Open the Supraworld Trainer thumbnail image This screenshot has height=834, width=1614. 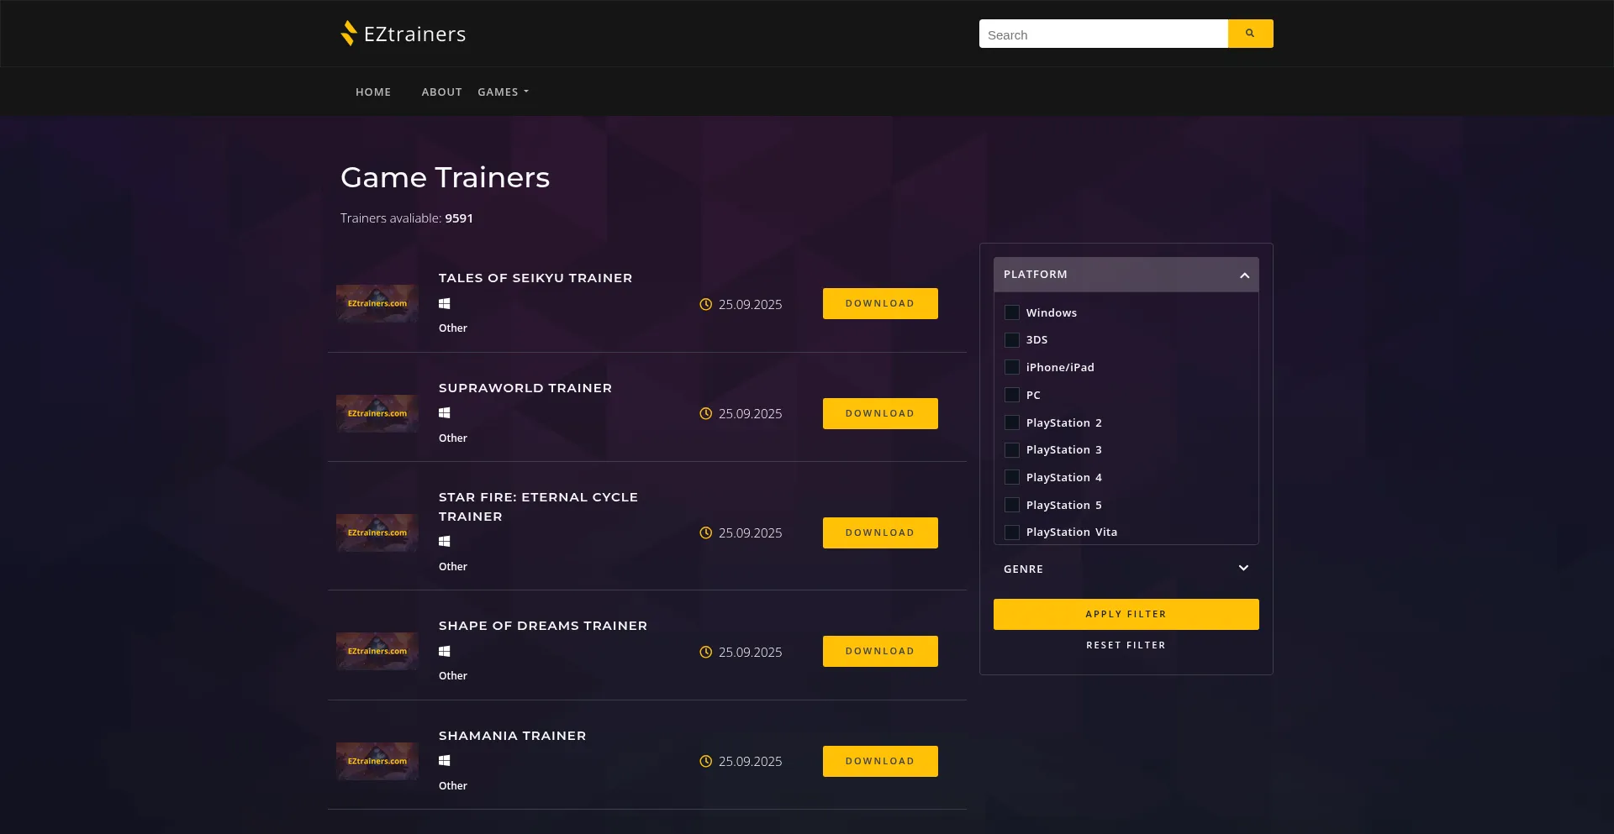(x=377, y=413)
